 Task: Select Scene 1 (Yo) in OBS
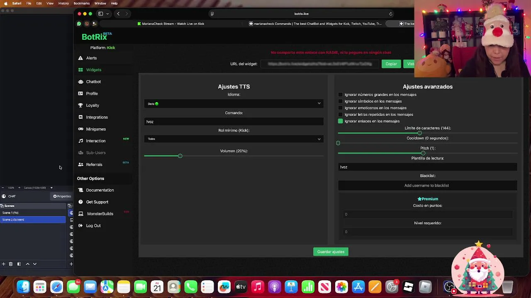pos(33,213)
